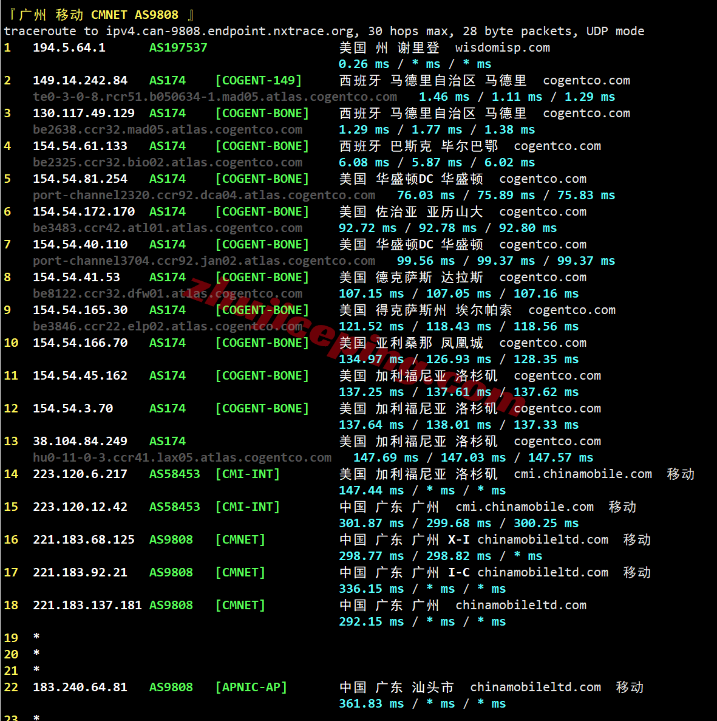Click latency value 147.69 ms
717x721 pixels.
tap(386, 457)
